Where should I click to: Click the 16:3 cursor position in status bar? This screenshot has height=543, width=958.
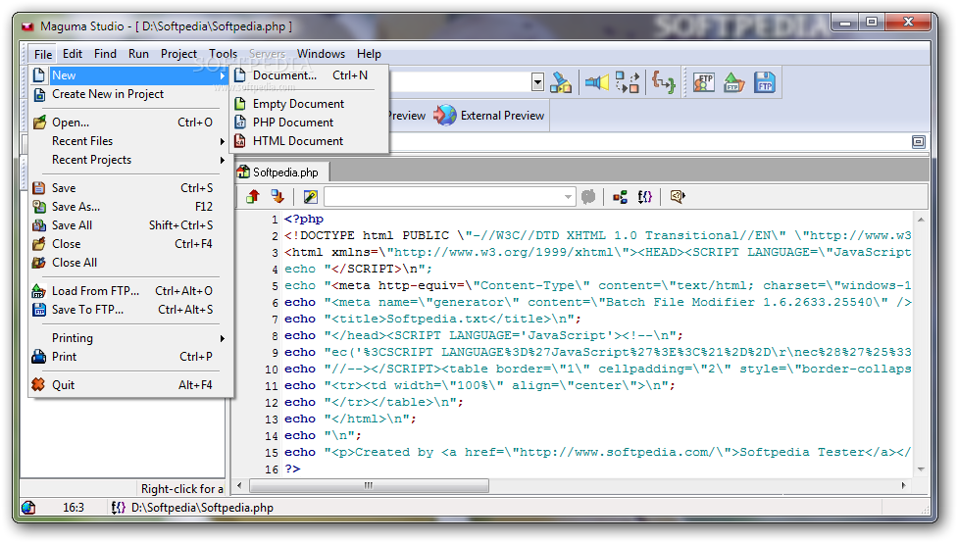(74, 508)
